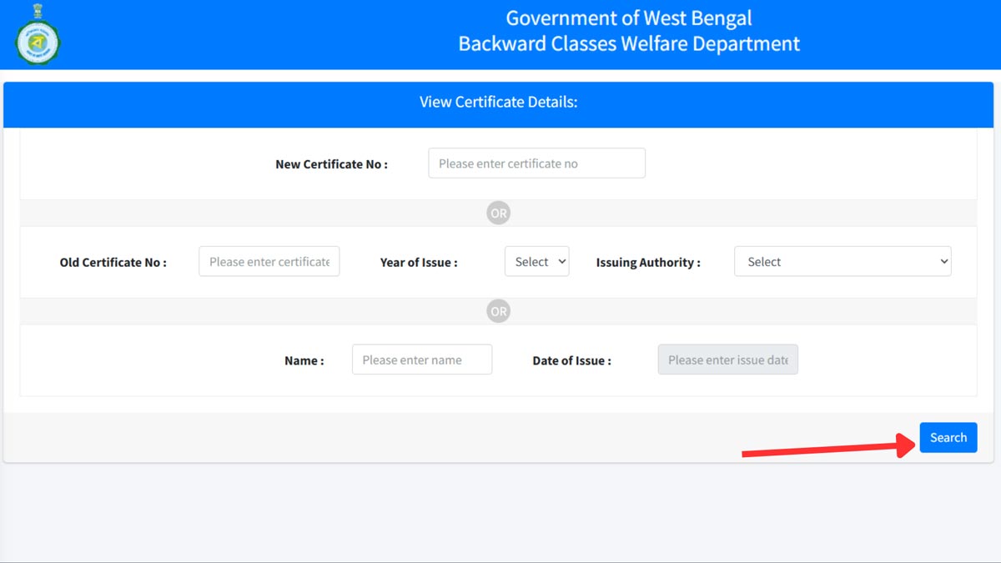Click the New Certificate No input field
Image resolution: width=1001 pixels, height=563 pixels.
[x=536, y=163]
